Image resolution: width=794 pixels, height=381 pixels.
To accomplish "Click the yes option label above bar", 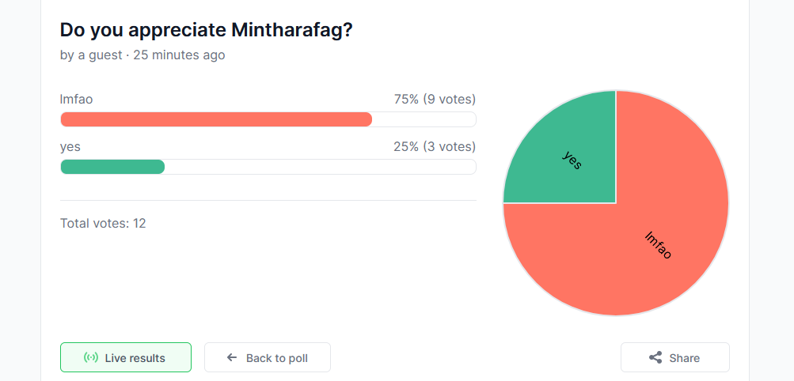I will [x=70, y=147].
